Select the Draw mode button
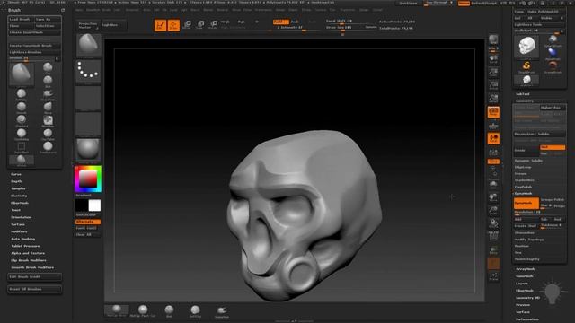575x323 pixels. pos(173,25)
